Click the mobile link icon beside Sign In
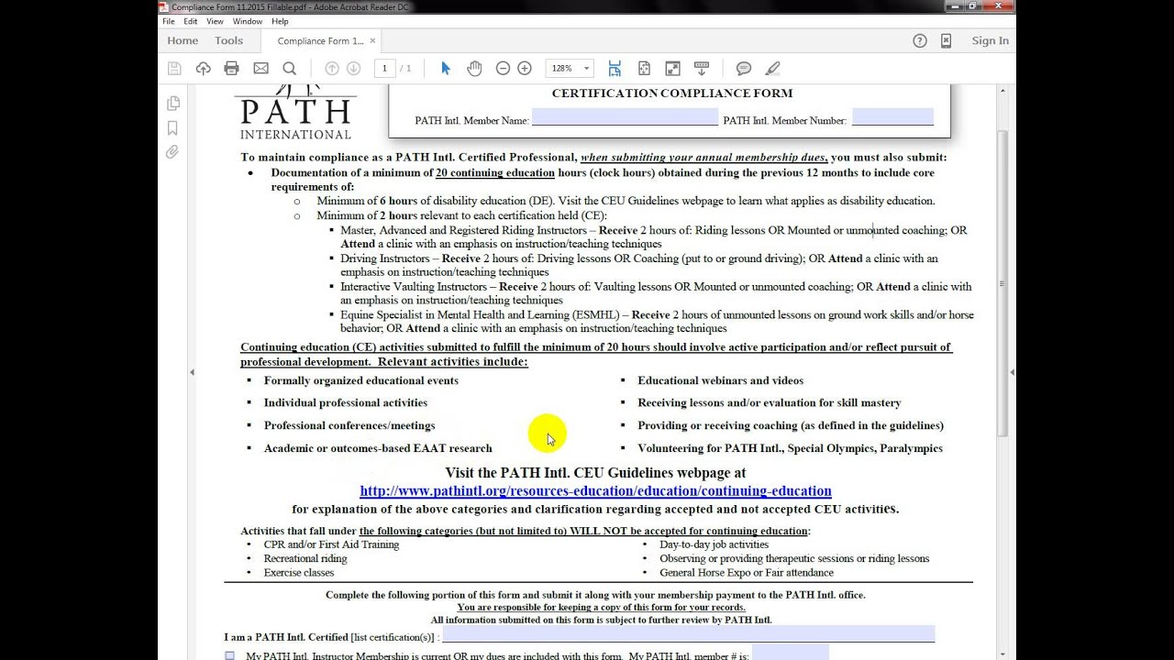Screen dimensions: 1174x660 pyautogui.click(x=946, y=40)
